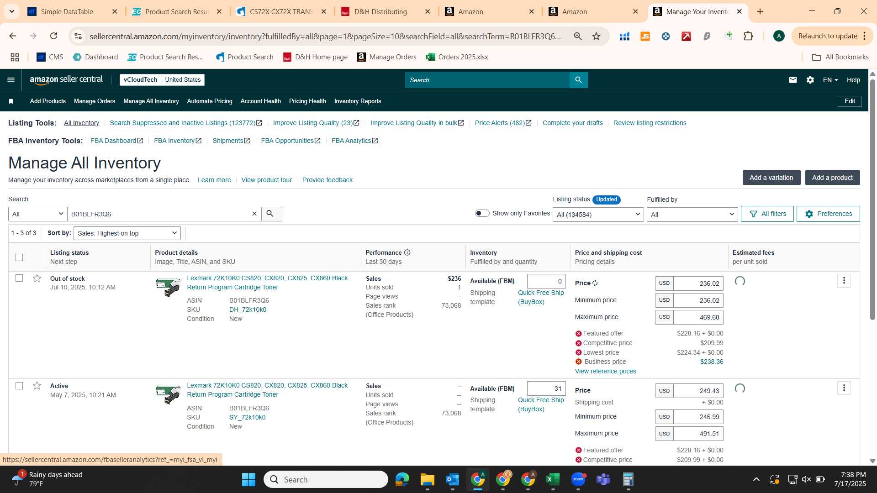Image resolution: width=877 pixels, height=493 pixels.
Task: Open the mail messages icon
Action: click(x=792, y=80)
